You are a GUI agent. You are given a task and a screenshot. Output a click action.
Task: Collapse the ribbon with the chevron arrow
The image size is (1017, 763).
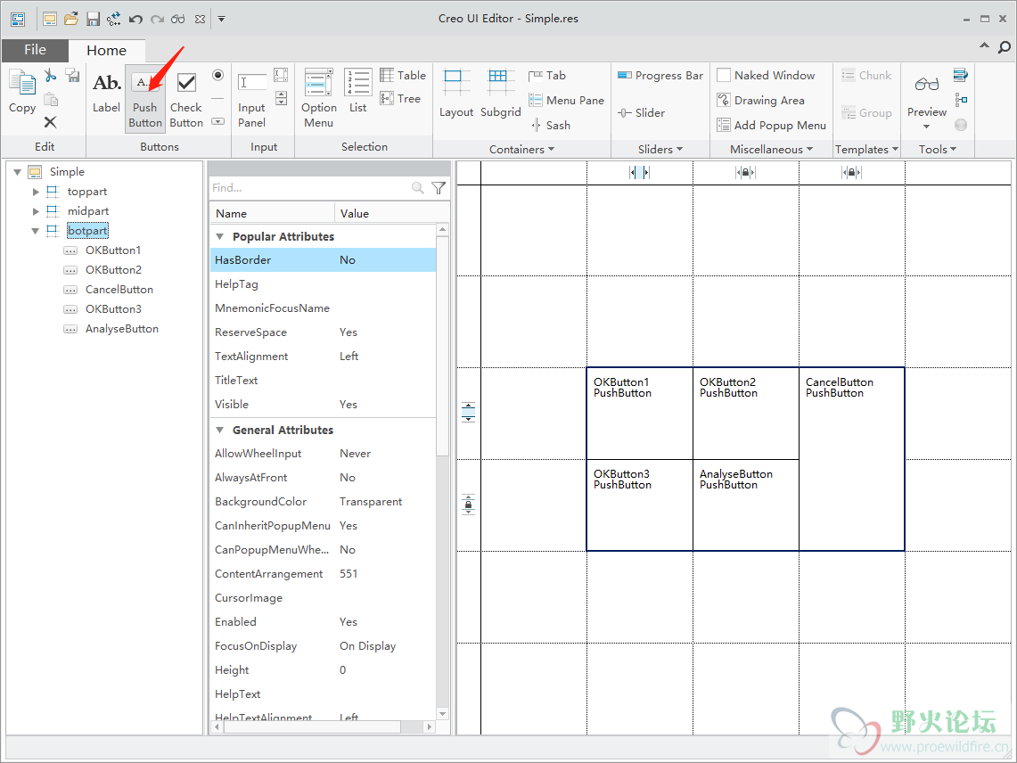985,46
